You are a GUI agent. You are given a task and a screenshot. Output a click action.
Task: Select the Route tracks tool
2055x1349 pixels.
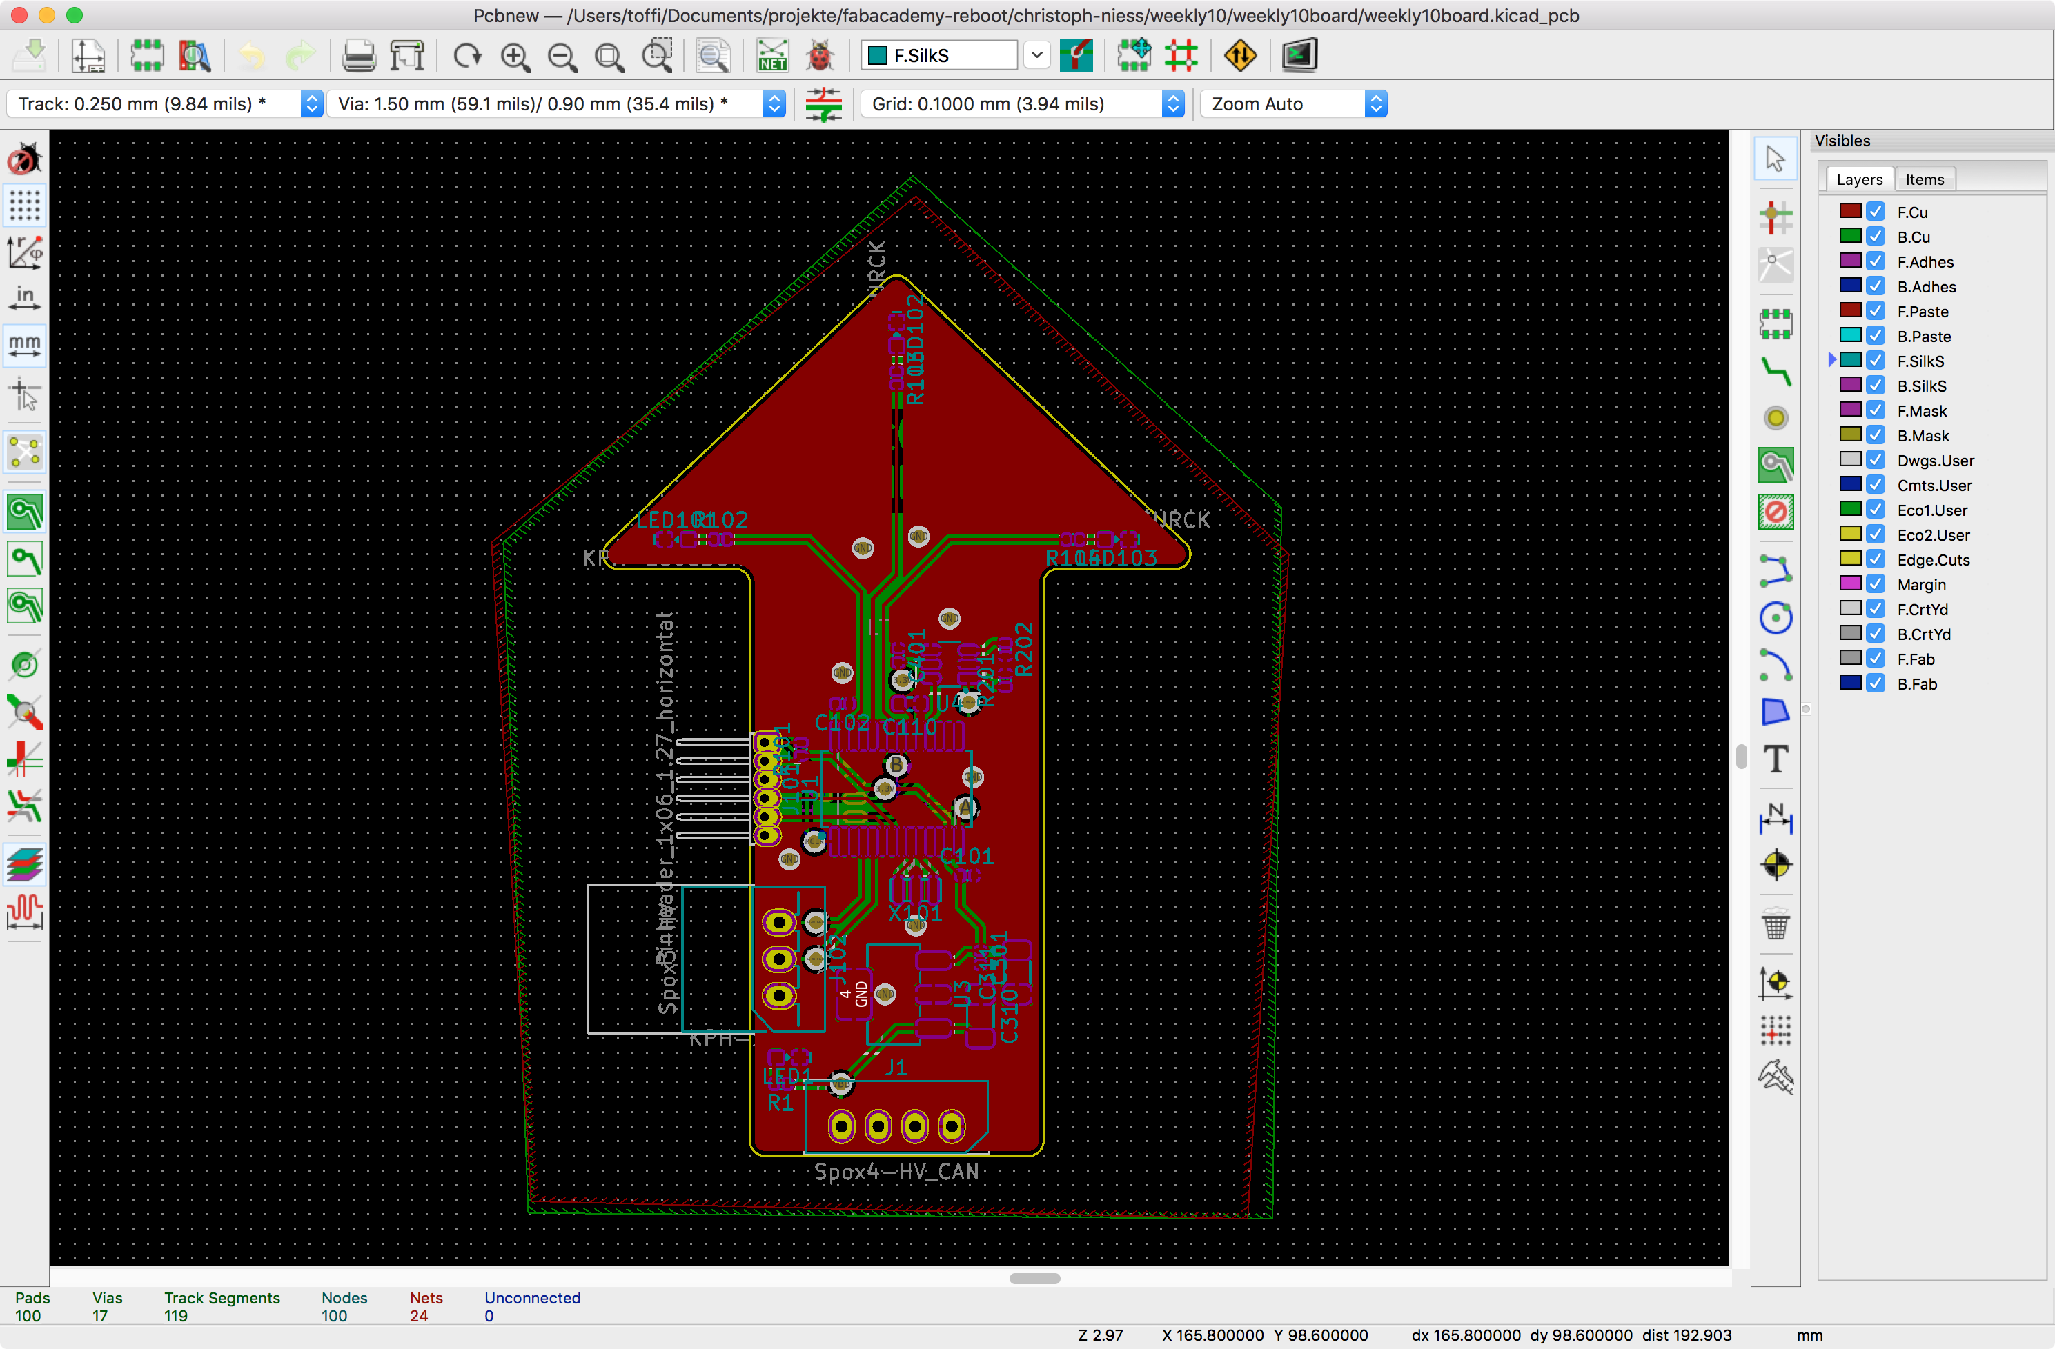pos(1776,371)
